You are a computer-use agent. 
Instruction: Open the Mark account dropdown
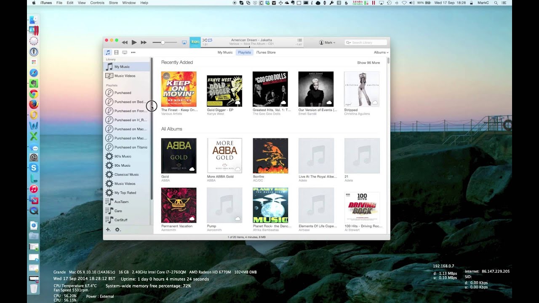(327, 43)
